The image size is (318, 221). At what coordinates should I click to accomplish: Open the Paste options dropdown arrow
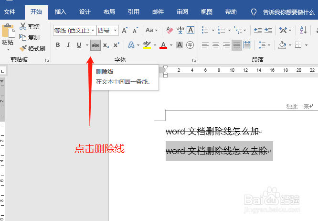coord(8,49)
